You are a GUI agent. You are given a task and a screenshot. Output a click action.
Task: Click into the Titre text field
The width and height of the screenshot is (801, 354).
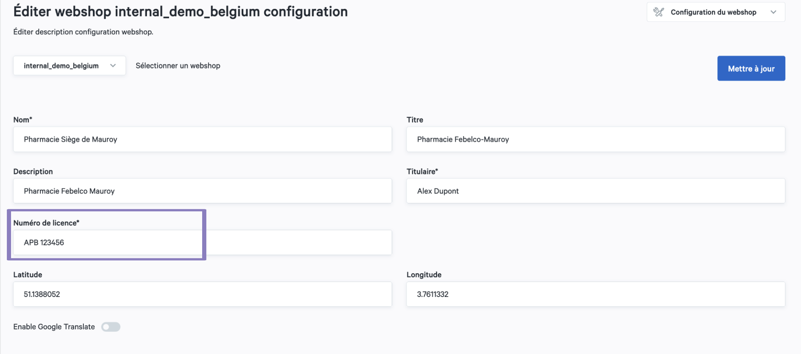coord(595,139)
